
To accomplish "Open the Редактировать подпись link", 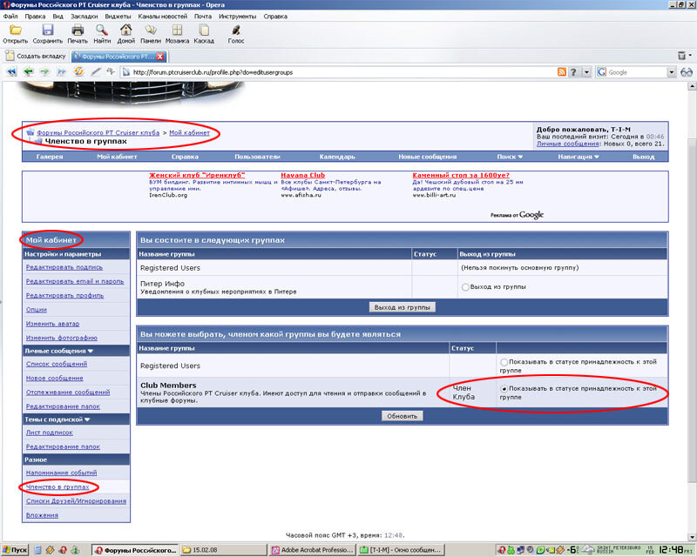I will 64,267.
